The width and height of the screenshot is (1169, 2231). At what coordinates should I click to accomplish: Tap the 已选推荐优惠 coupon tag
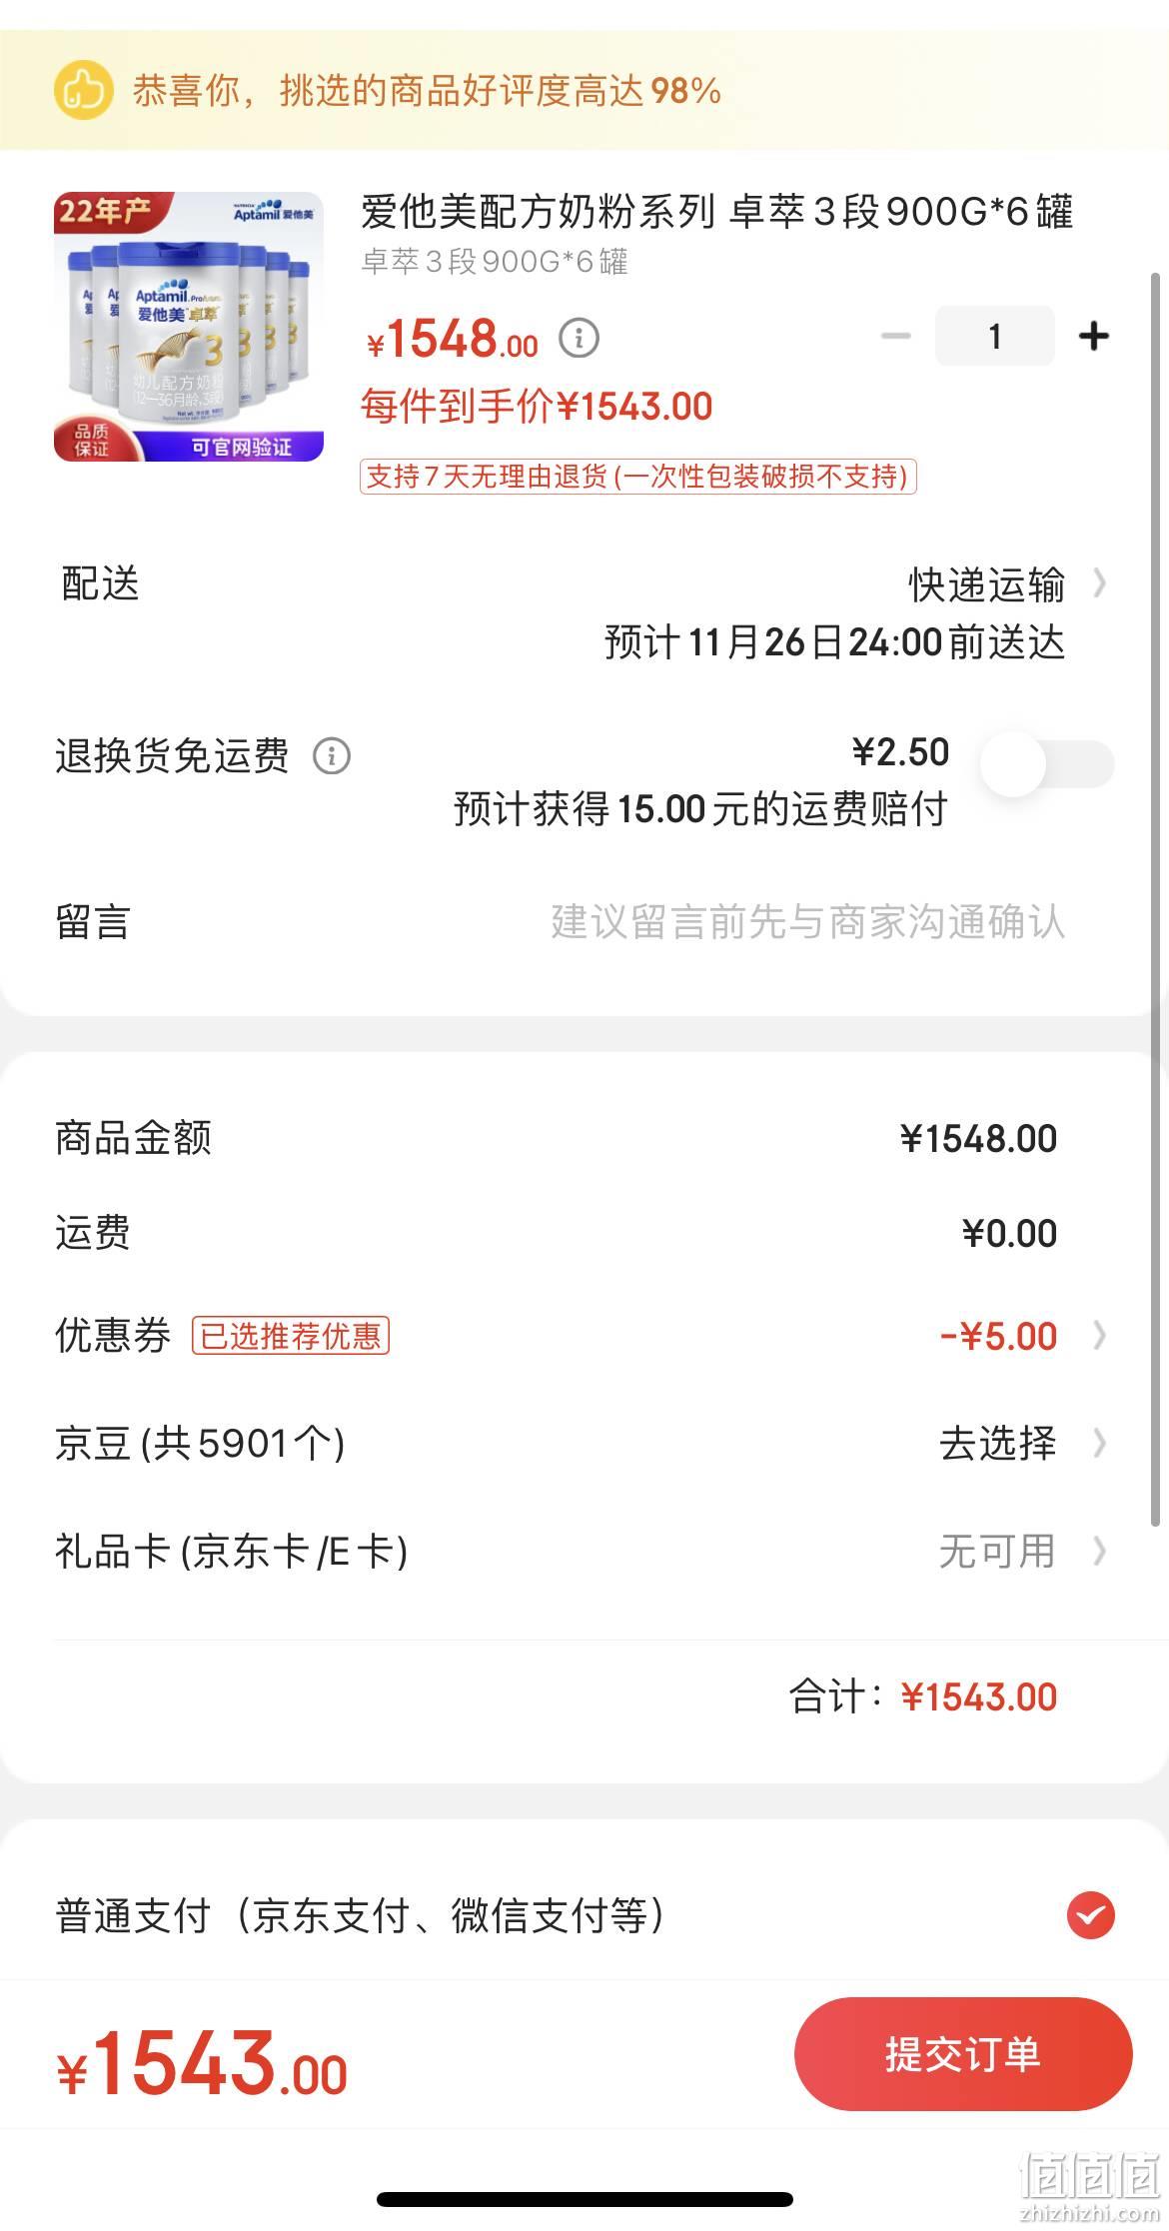pyautogui.click(x=291, y=1336)
